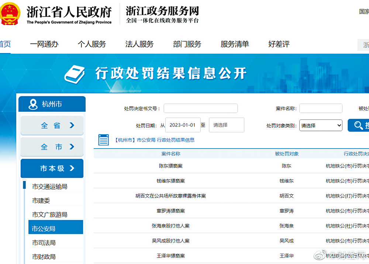Click the 案件名称 input field
Image resolution: width=369 pixels, height=264 pixels.
point(321,108)
